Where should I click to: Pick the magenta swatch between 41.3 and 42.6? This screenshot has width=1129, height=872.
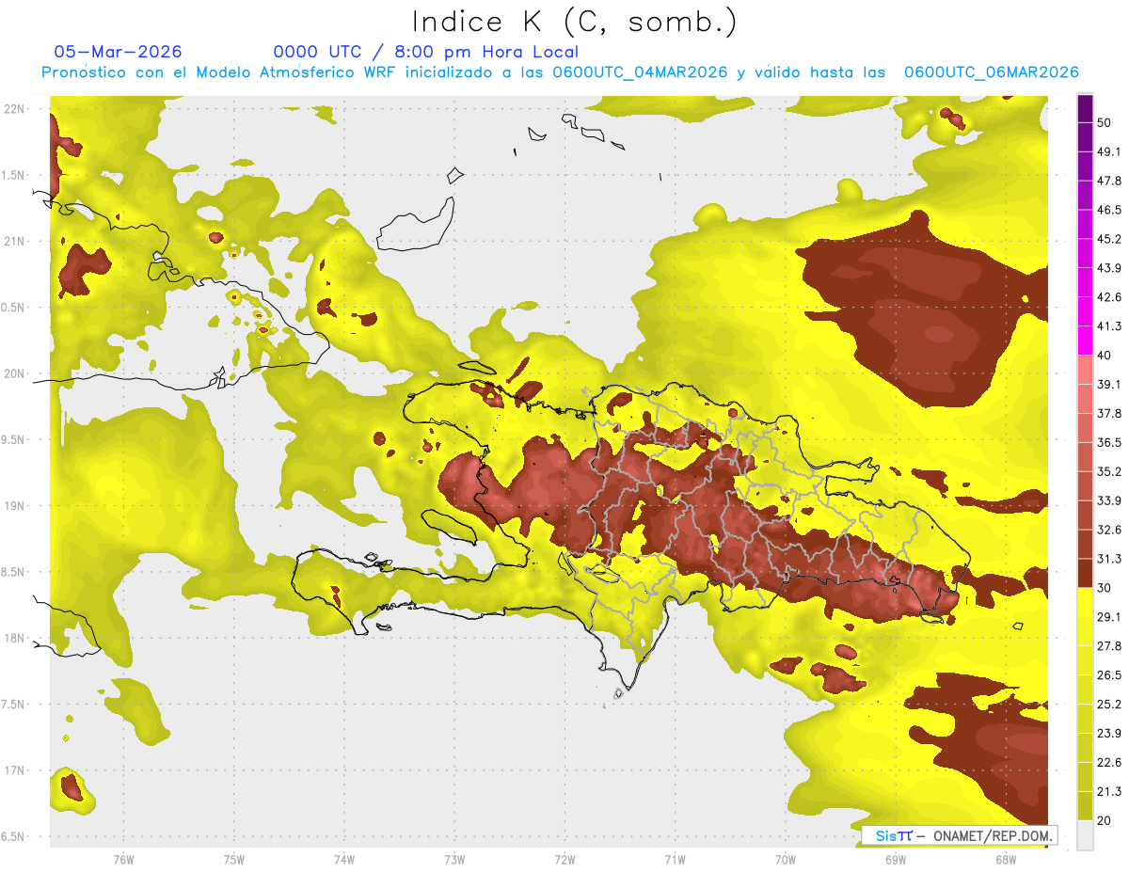tap(1085, 311)
